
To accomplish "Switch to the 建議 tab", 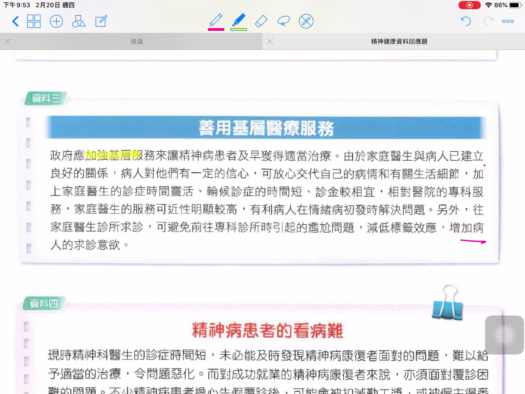I will point(137,41).
